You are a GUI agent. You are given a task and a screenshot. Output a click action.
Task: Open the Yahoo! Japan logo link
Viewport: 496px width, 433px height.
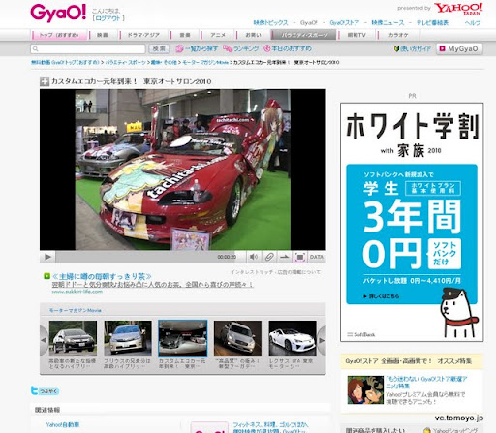click(458, 9)
